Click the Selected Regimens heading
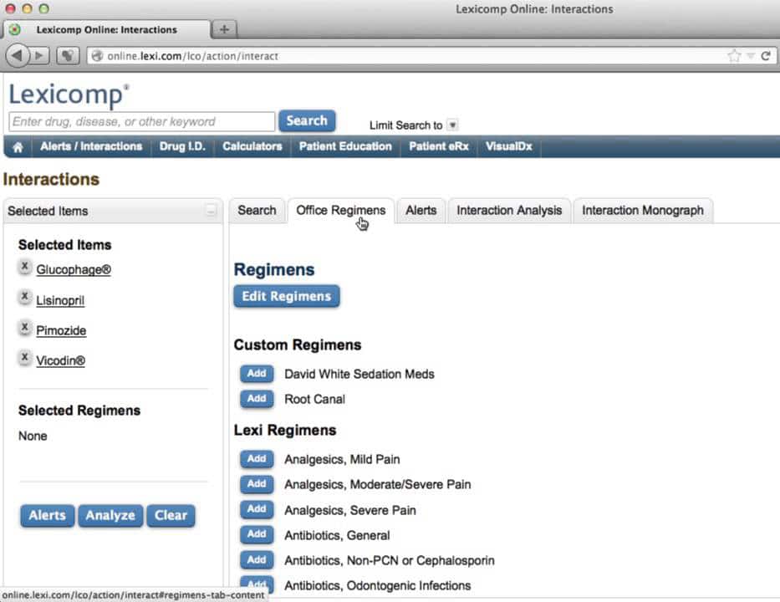The image size is (780, 602). (x=79, y=411)
